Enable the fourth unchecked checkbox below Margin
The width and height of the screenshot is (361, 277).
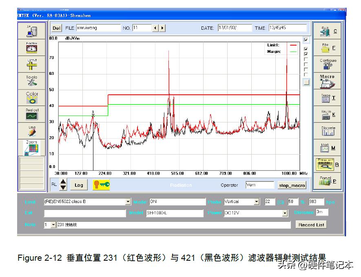pos(306,74)
